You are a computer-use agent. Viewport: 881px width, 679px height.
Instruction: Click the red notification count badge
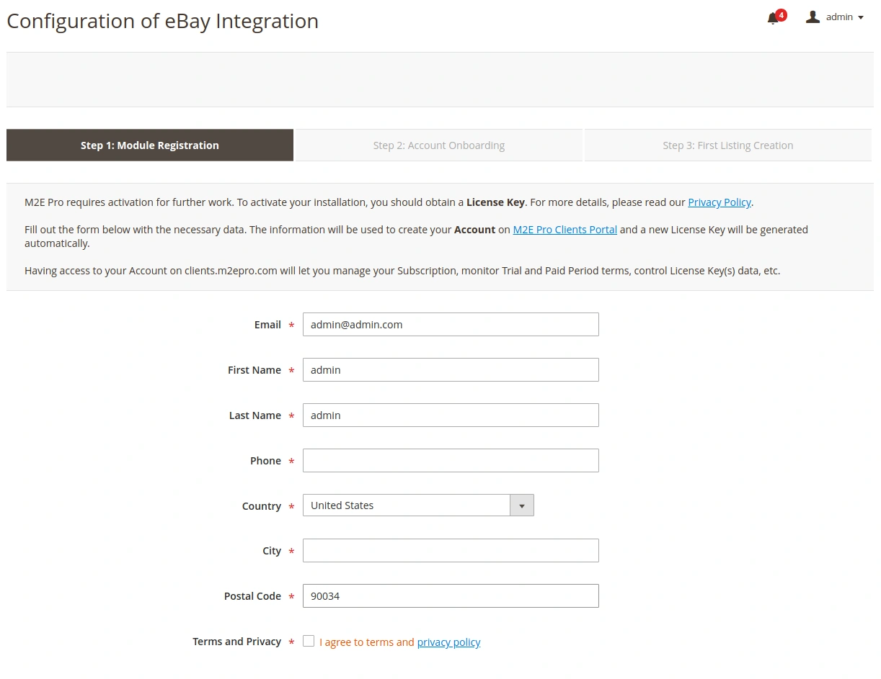click(782, 14)
